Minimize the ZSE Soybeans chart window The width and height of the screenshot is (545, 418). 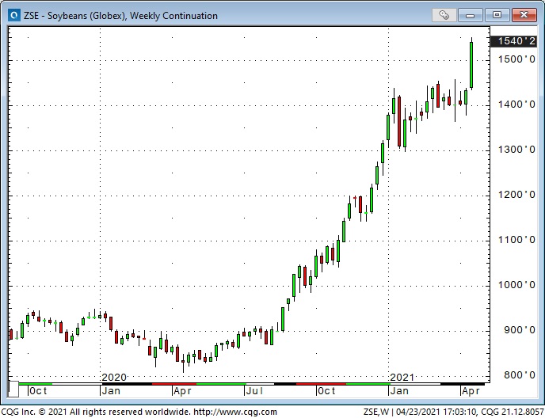click(x=470, y=15)
